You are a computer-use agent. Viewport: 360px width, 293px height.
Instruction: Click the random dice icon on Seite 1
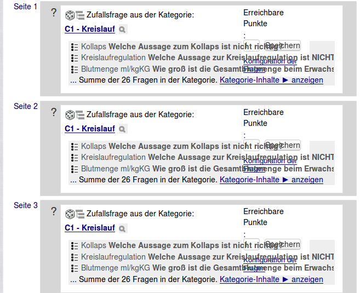(x=70, y=15)
